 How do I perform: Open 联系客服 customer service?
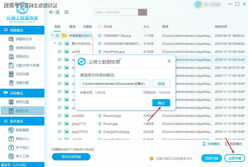[x=11, y=130]
